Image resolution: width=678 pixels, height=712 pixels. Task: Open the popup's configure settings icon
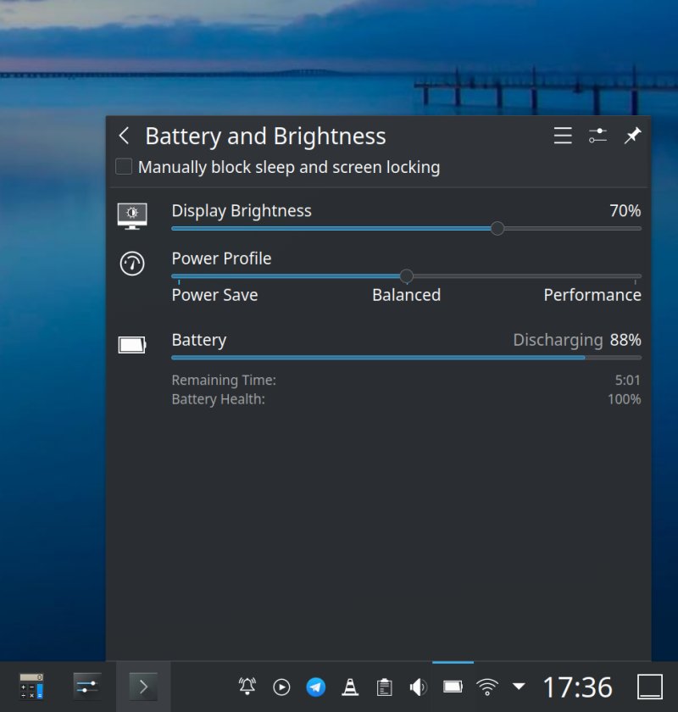click(x=597, y=136)
